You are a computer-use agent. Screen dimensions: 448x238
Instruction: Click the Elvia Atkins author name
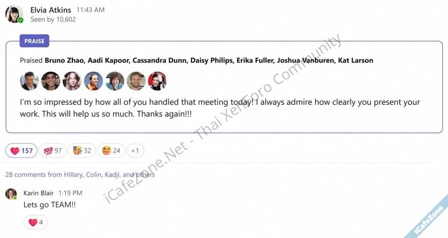tap(51, 10)
